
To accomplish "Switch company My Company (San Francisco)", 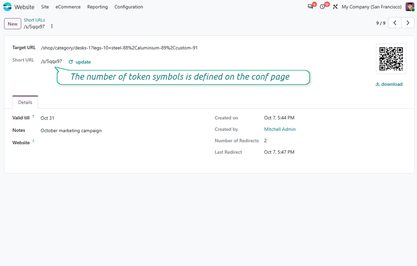I will click(x=372, y=7).
